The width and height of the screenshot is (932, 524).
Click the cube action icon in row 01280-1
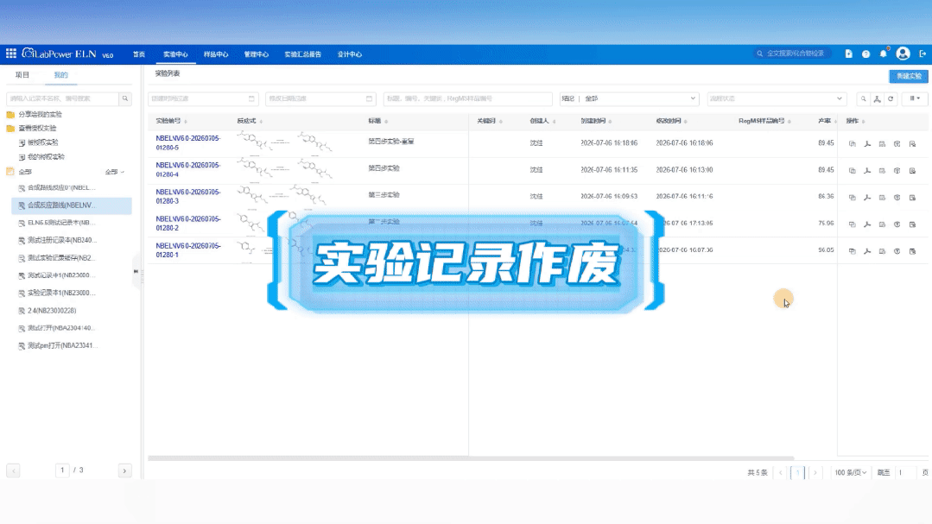coord(897,251)
